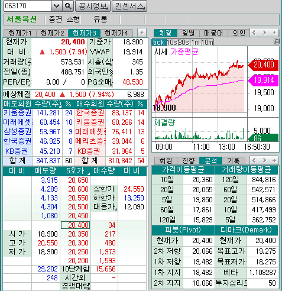Expand the 5호가 header dropdown
Image resolution: width=282 pixels, height=291 pixels.
click(89, 174)
